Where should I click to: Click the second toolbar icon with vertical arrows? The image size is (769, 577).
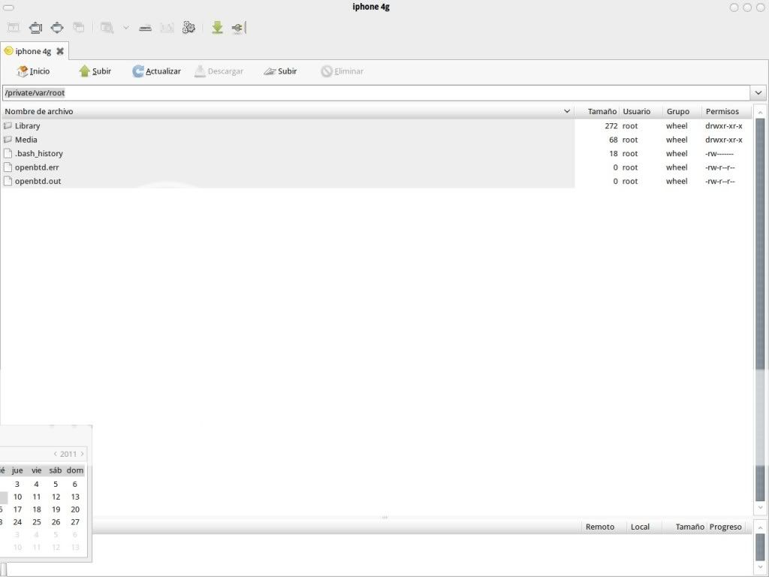click(x=35, y=28)
